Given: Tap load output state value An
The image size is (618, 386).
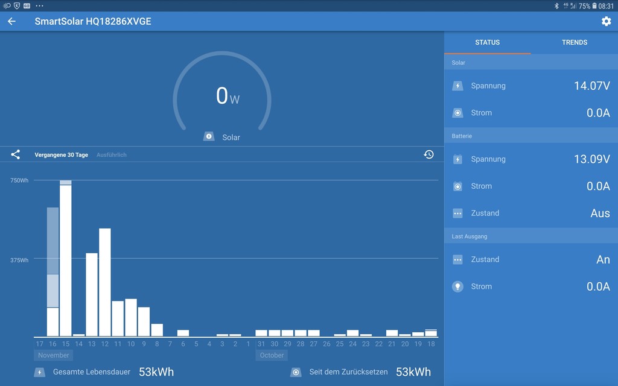Looking at the screenshot, I should pyautogui.click(x=603, y=259).
